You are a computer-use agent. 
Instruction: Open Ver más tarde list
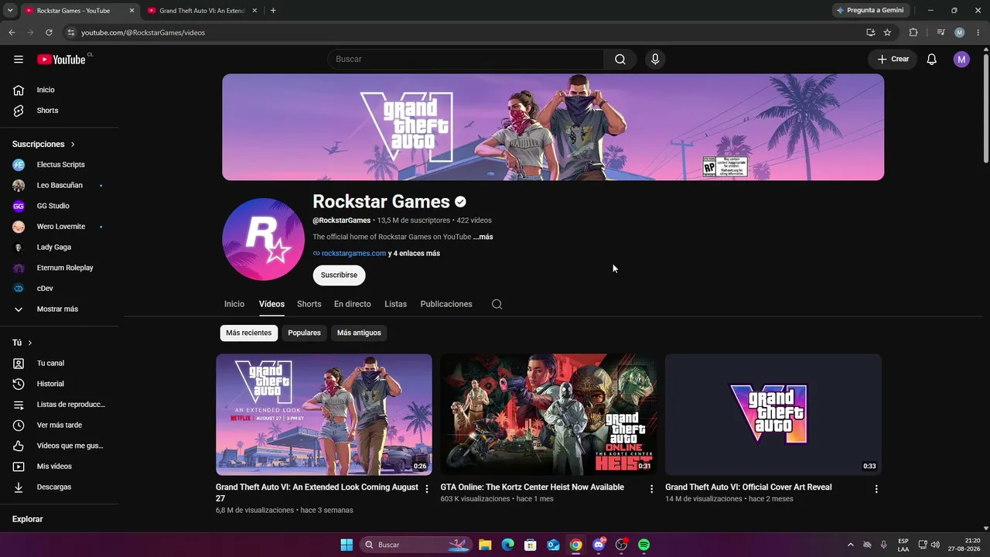click(x=59, y=425)
